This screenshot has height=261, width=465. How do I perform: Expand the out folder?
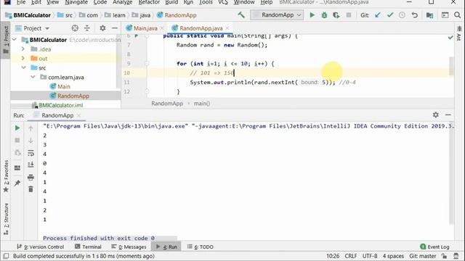(23, 58)
